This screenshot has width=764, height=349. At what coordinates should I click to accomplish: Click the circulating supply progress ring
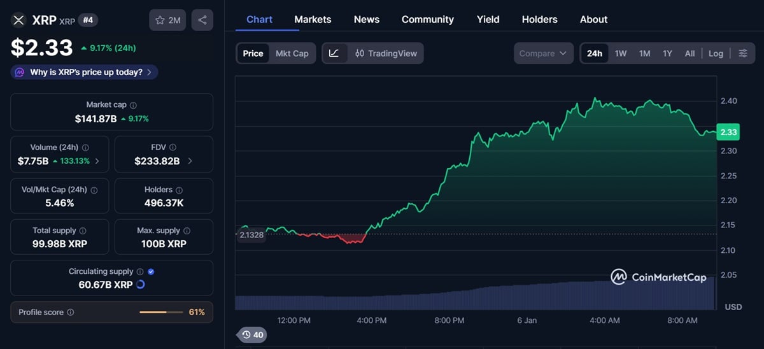pos(141,285)
